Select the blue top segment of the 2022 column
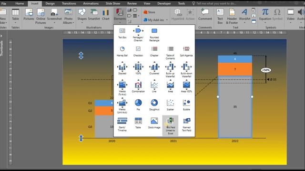The width and height of the screenshot is (305, 171). click(x=235, y=59)
